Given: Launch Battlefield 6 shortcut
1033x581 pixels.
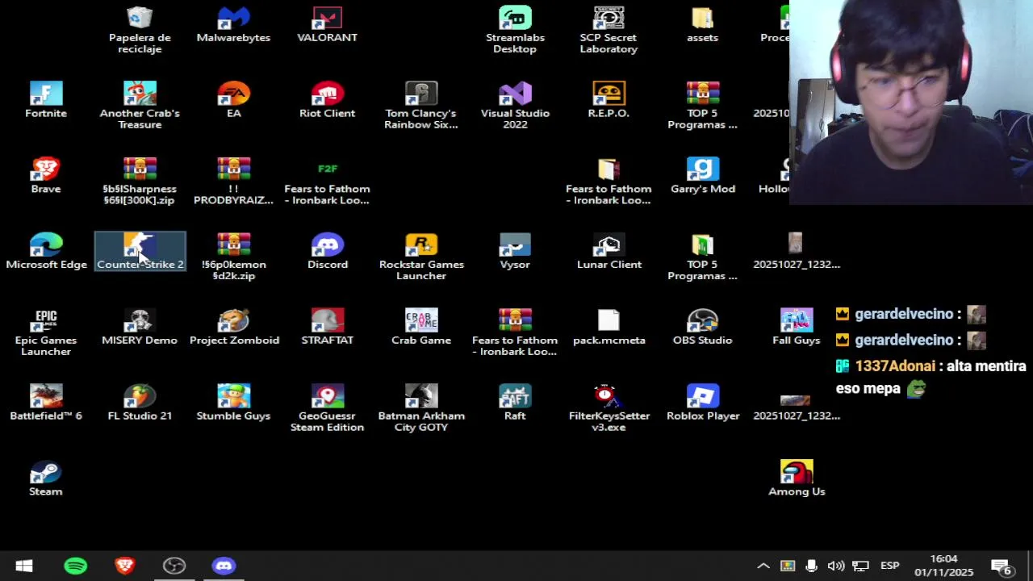Looking at the screenshot, I should point(46,403).
